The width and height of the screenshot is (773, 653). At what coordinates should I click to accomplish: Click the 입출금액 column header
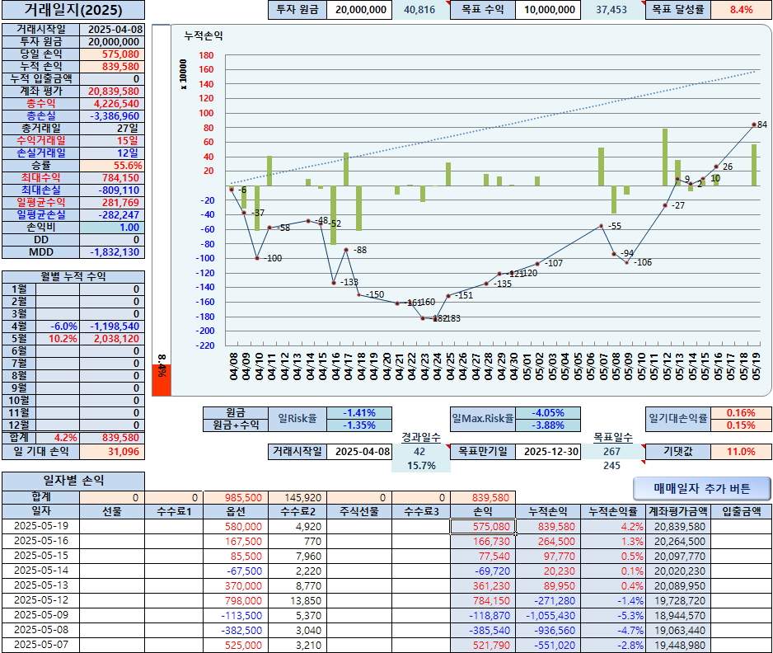[741, 511]
